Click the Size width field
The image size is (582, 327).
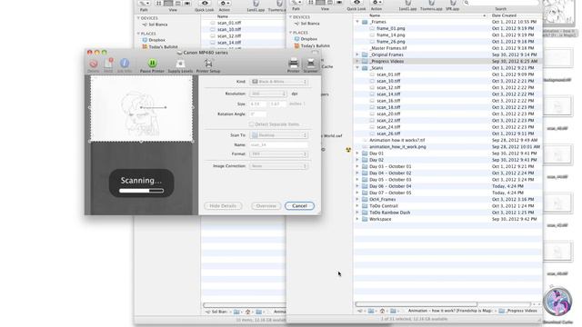coord(258,104)
